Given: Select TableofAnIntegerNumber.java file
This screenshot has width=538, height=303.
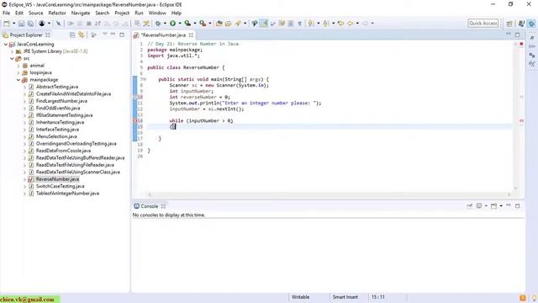Looking at the screenshot, I should coord(67,194).
